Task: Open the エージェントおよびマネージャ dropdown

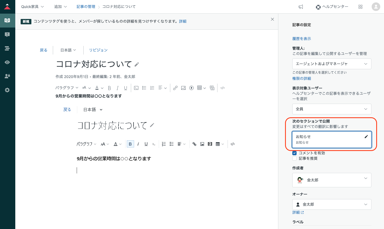Action: [x=332, y=64]
